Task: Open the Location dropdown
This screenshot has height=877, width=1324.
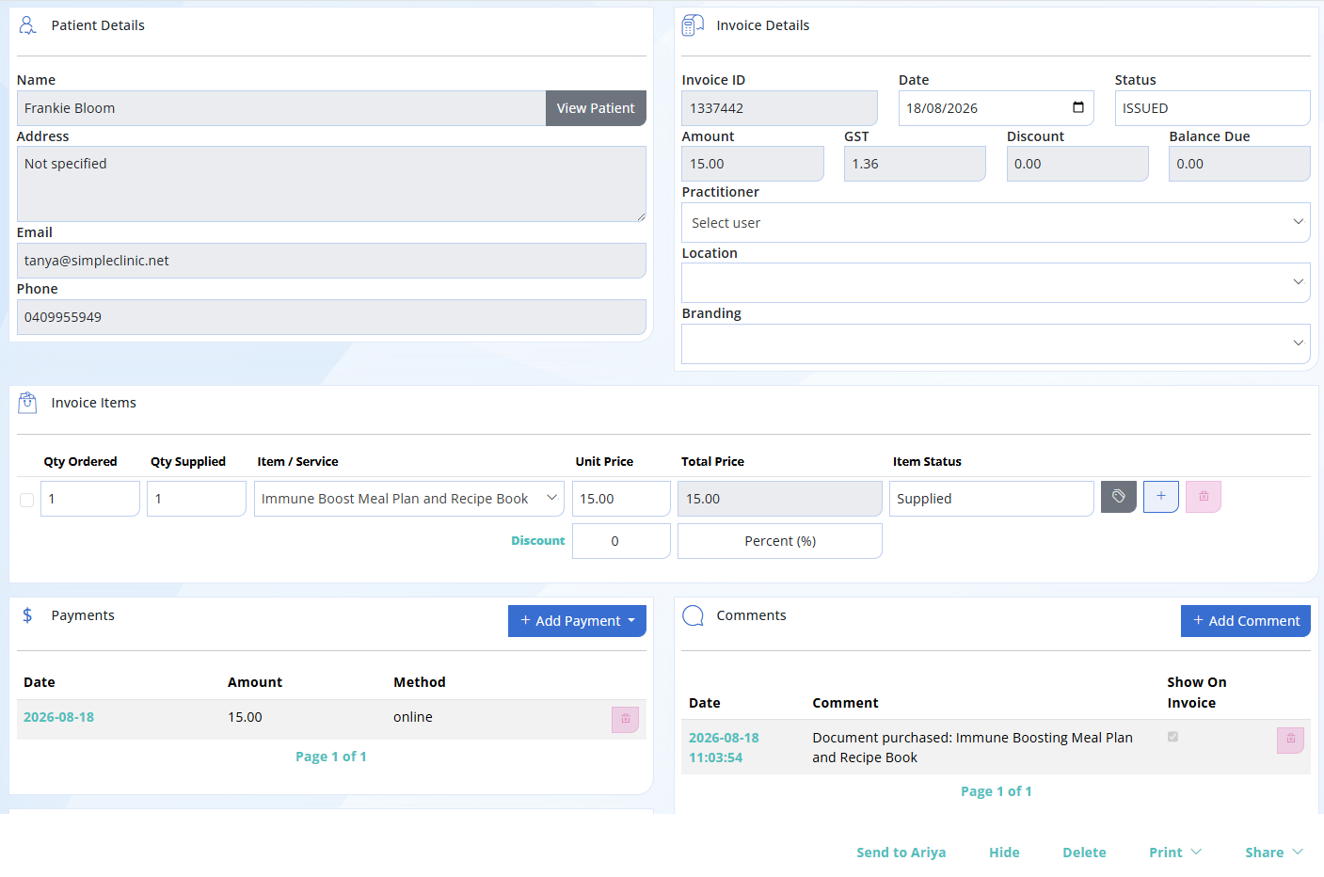Action: [x=996, y=282]
